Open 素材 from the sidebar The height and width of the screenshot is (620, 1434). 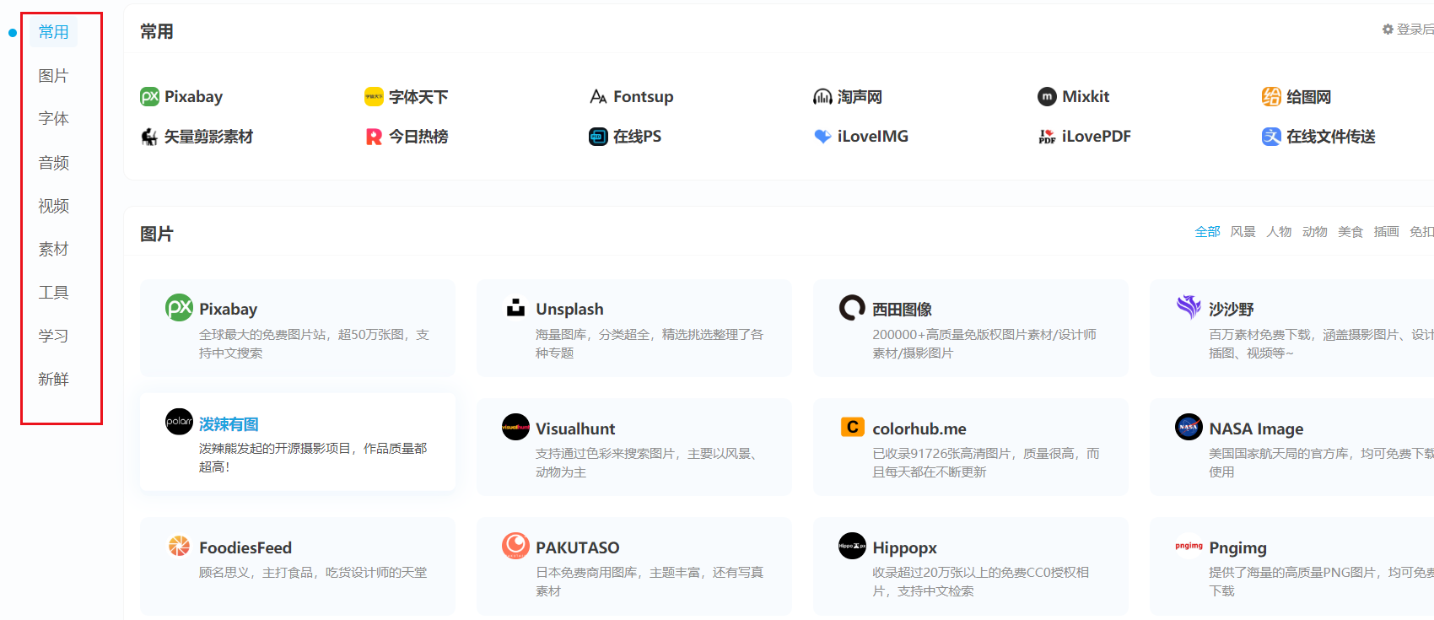pyautogui.click(x=53, y=249)
